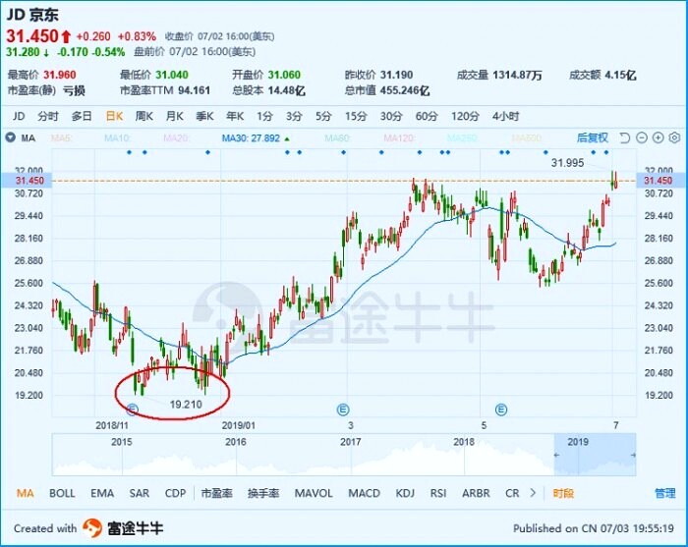Select the KDJ indicator
Image resolution: width=688 pixels, height=547 pixels.
405,493
